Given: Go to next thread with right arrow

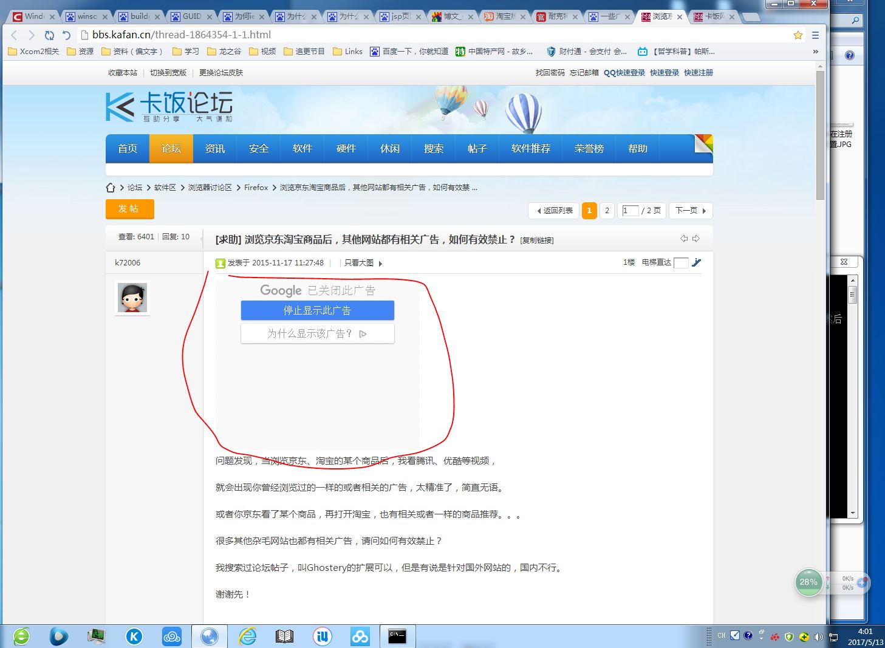Looking at the screenshot, I should 696,239.
